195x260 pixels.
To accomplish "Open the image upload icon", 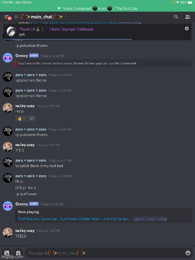I will coord(7,253).
